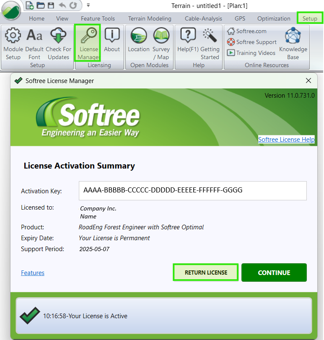This screenshot has width=324, height=340.
Task: Click the CONTINUE button
Action: pos(274,273)
